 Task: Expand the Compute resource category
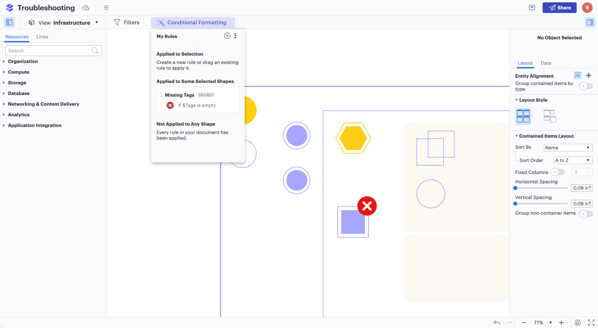[x=19, y=72]
